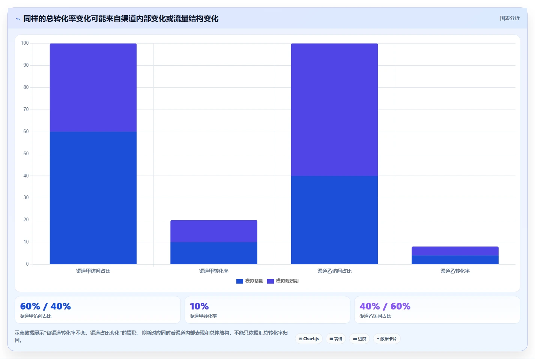Click the blue 模拟基期 segment of 渠道甲转化率 bar
The image size is (535, 359).
[214, 253]
